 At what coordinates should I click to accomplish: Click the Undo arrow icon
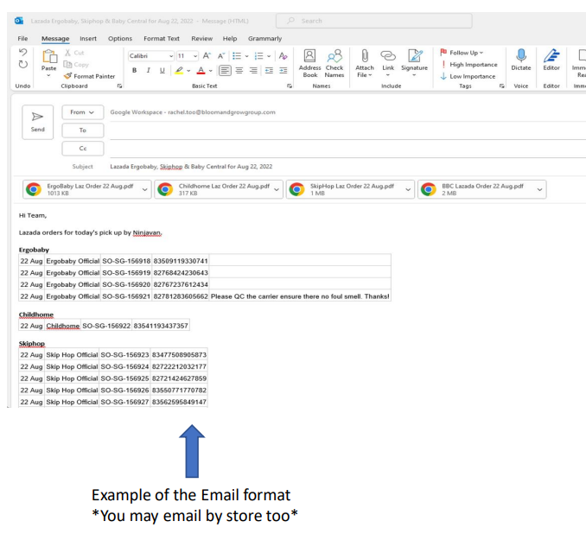coord(23,53)
